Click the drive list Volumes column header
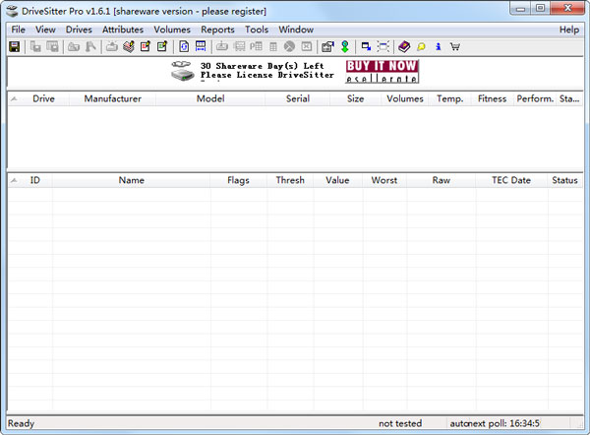Screen dimensions: 590x435 tap(405, 98)
